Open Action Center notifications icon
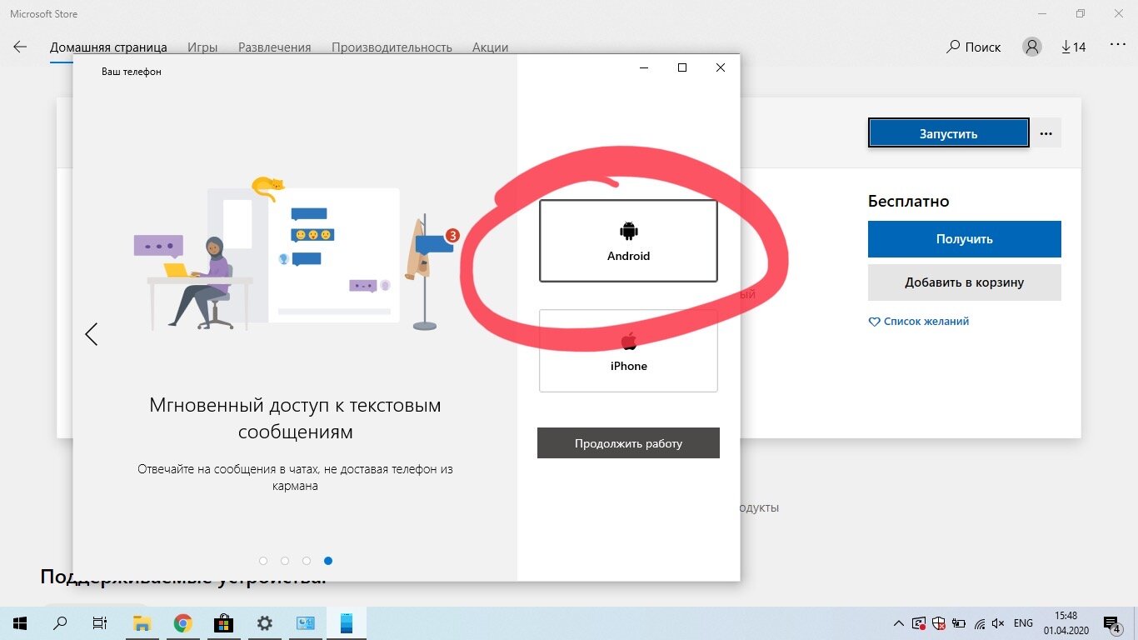The image size is (1138, 640). pos(1112,623)
